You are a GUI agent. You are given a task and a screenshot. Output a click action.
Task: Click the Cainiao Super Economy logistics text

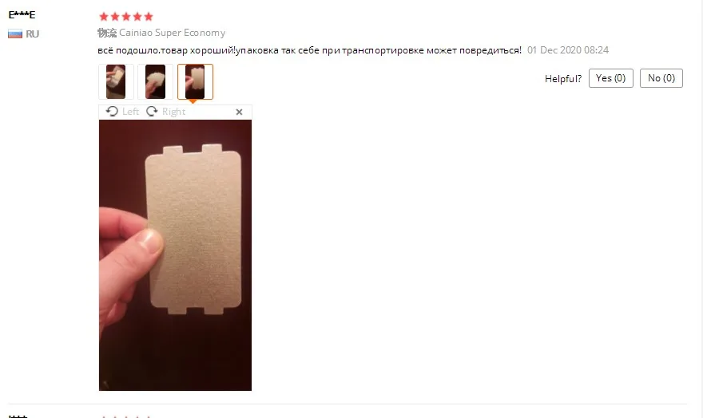pos(173,33)
